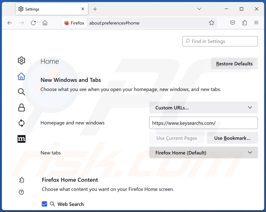The image size is (266, 212).
Task: Click the 'Web Search' label text
Action: click(x=71, y=204)
